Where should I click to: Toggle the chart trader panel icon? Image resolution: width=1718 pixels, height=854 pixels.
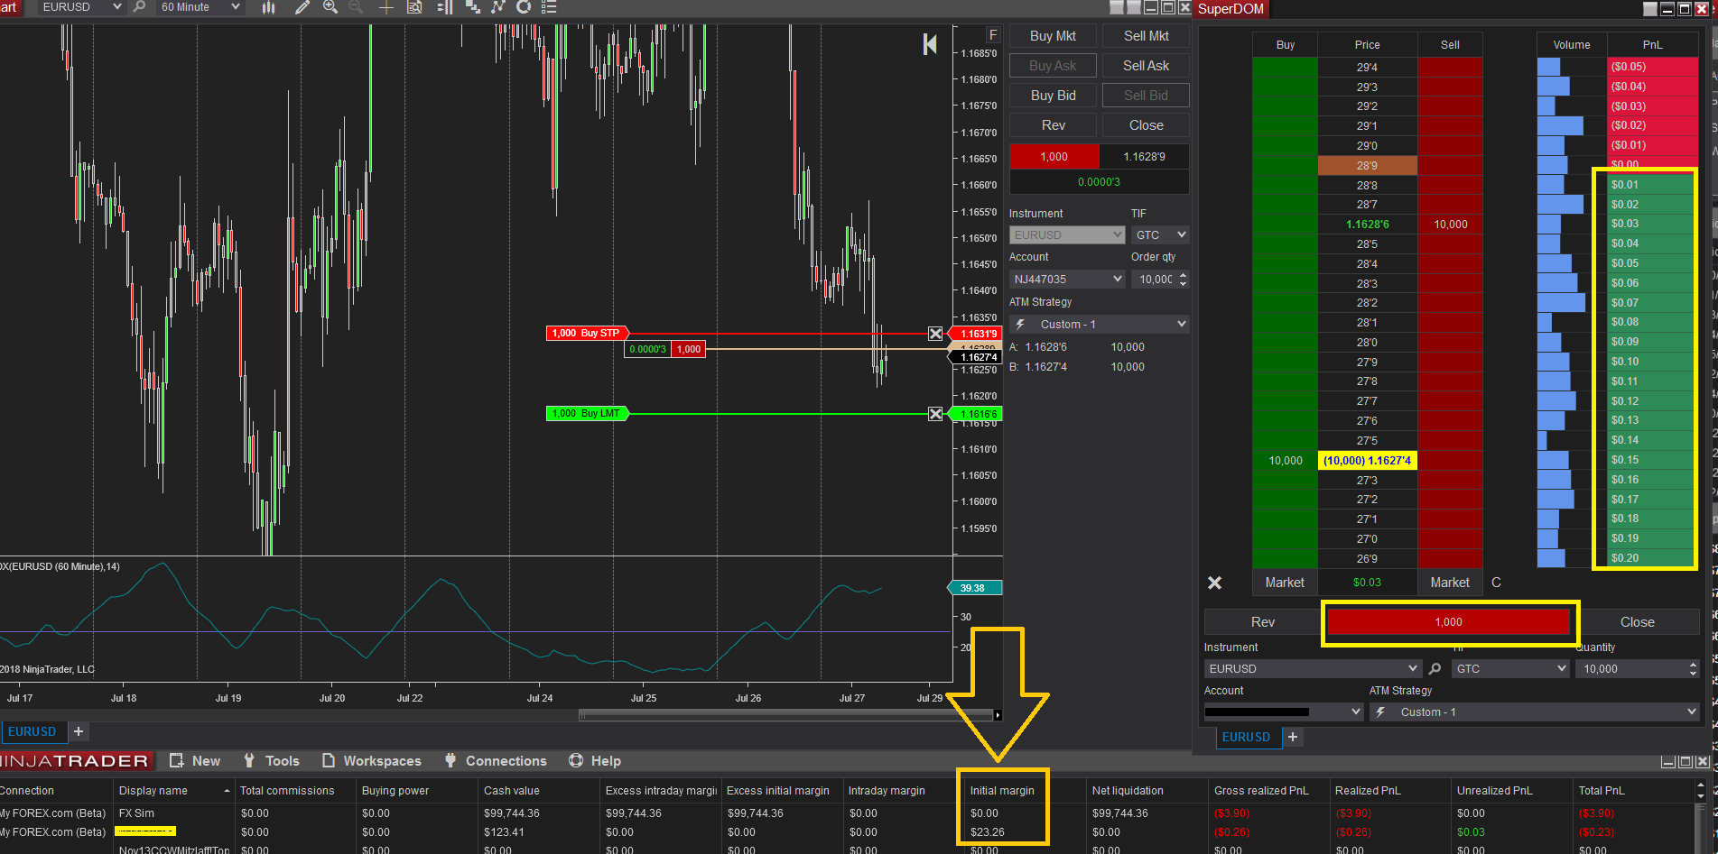444,7
